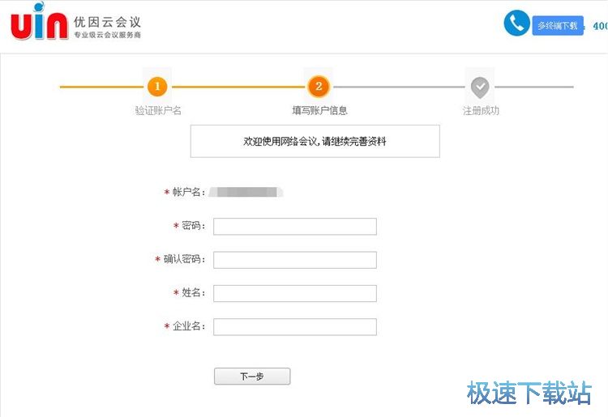Click into the 企业名 company field
The height and width of the screenshot is (417, 608).
click(295, 326)
